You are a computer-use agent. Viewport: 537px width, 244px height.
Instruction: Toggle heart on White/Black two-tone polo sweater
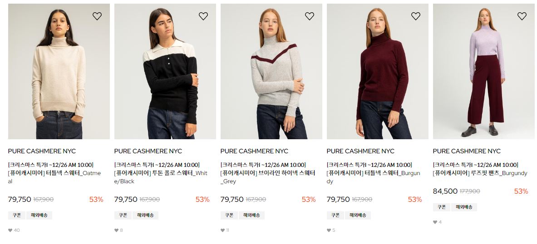[x=203, y=16]
